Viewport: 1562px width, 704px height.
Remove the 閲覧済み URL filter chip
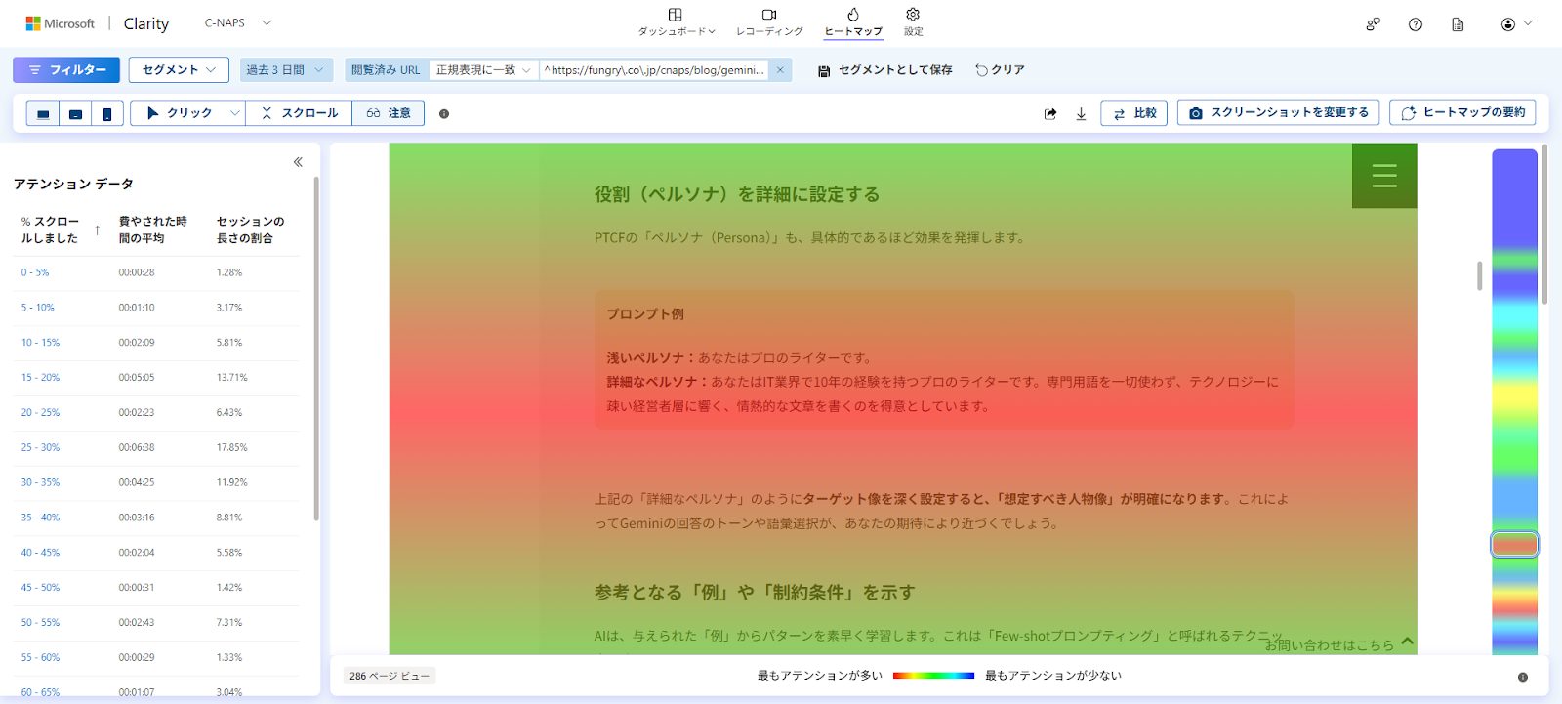coord(780,70)
